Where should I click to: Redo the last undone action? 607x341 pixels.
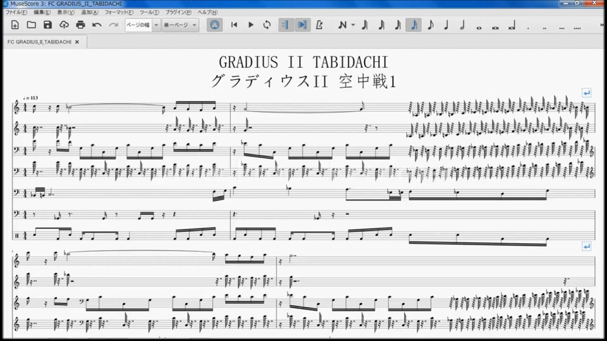[113, 25]
